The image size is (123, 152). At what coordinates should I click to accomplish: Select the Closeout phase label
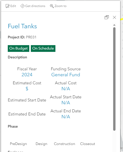click(88, 144)
